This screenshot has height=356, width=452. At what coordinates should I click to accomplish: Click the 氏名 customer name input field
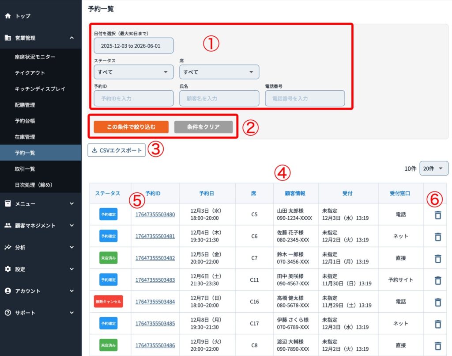coord(219,99)
